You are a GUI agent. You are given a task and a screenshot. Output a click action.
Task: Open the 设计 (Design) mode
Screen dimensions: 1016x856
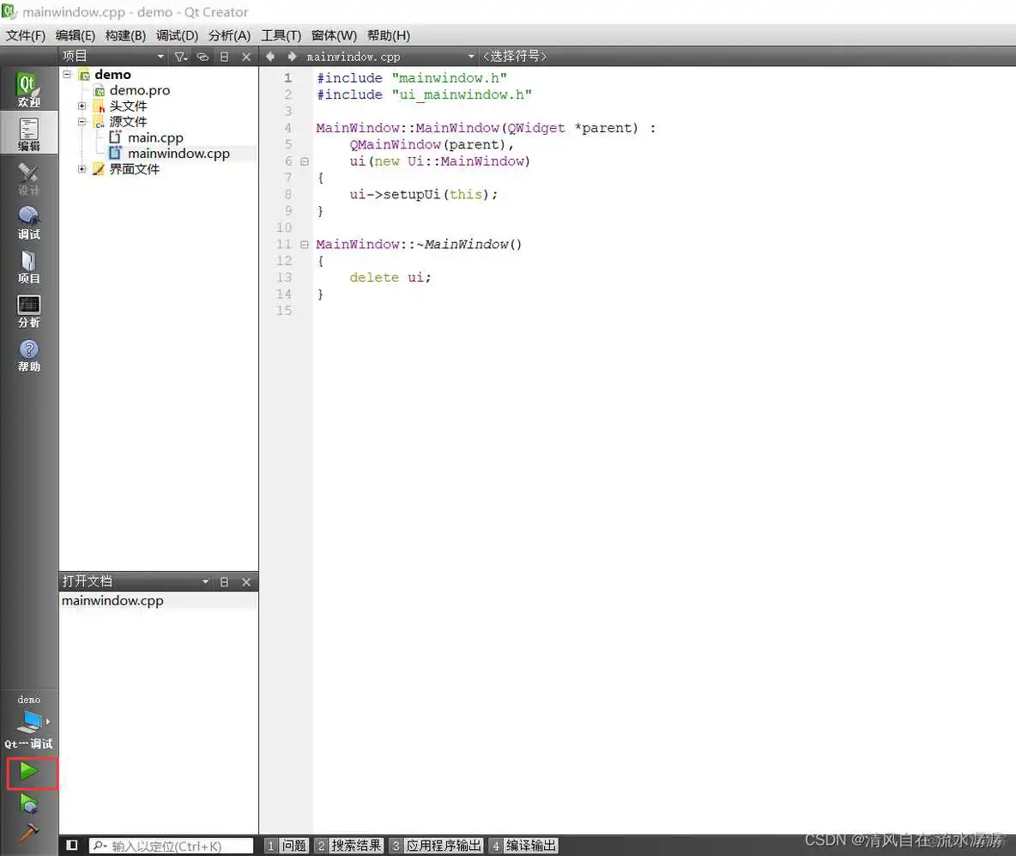28,178
